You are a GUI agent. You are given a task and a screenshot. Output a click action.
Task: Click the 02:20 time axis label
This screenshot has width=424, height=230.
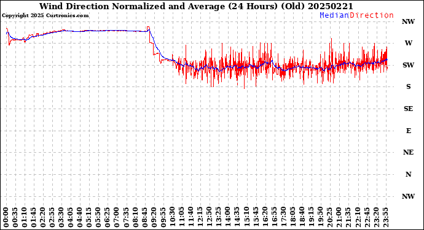(43, 217)
